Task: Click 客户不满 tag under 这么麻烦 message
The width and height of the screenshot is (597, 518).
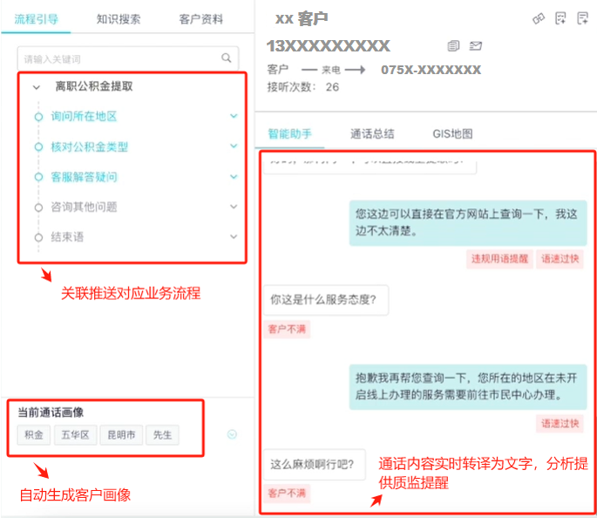Action: point(287,494)
